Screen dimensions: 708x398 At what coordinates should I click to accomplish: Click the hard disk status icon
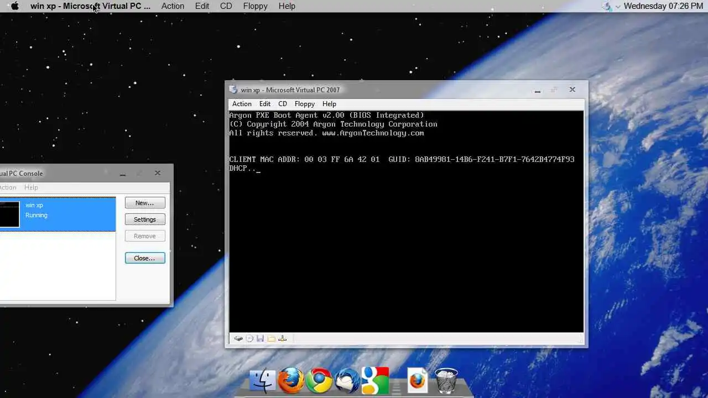(x=238, y=338)
